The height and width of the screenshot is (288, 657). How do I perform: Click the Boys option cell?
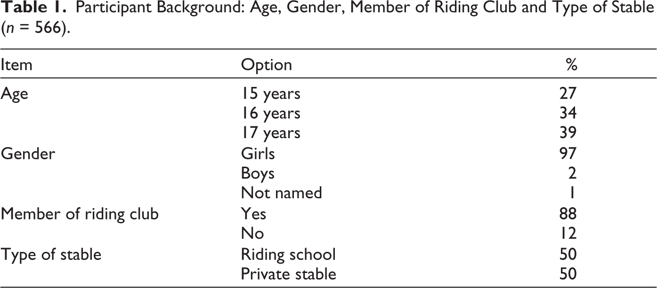(258, 173)
